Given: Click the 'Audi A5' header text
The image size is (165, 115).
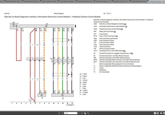Looking at the screenshot, I should (7, 13).
